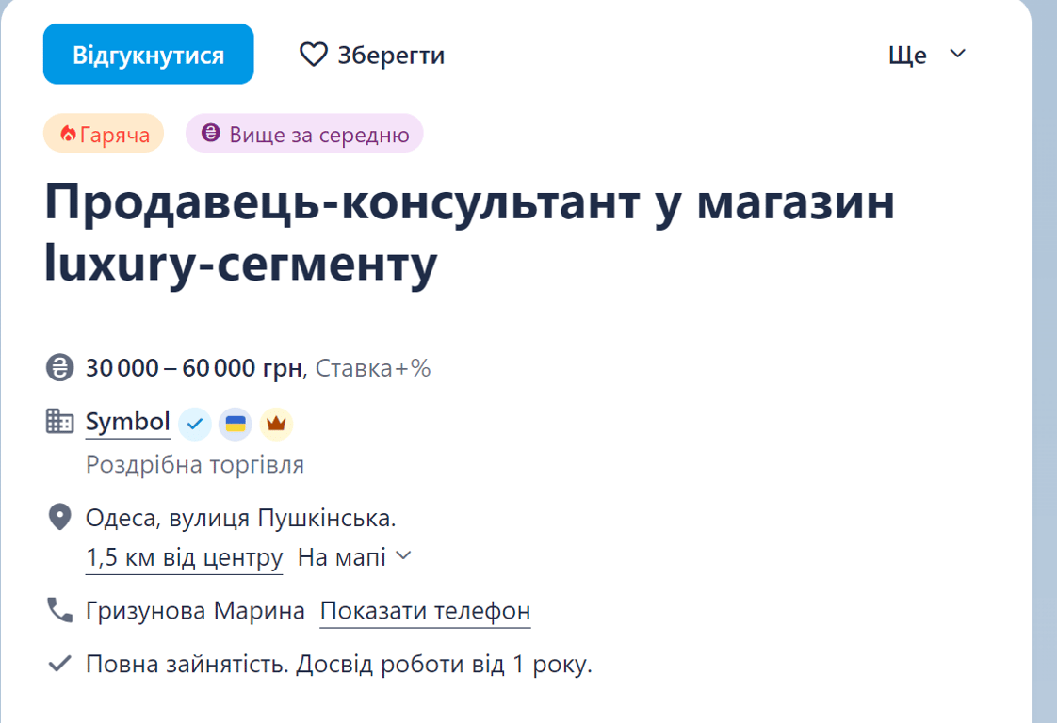This screenshot has width=1057, height=723.
Task: Reveal the phone number via «Показати телефон»
Action: pos(425,611)
